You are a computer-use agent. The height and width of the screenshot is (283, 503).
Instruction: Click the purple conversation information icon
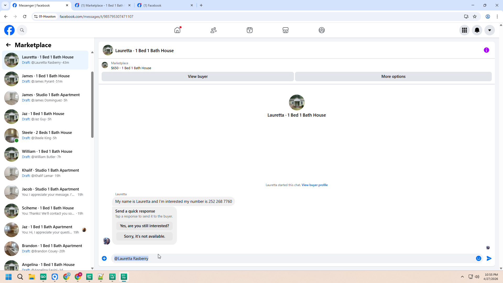pos(486,50)
